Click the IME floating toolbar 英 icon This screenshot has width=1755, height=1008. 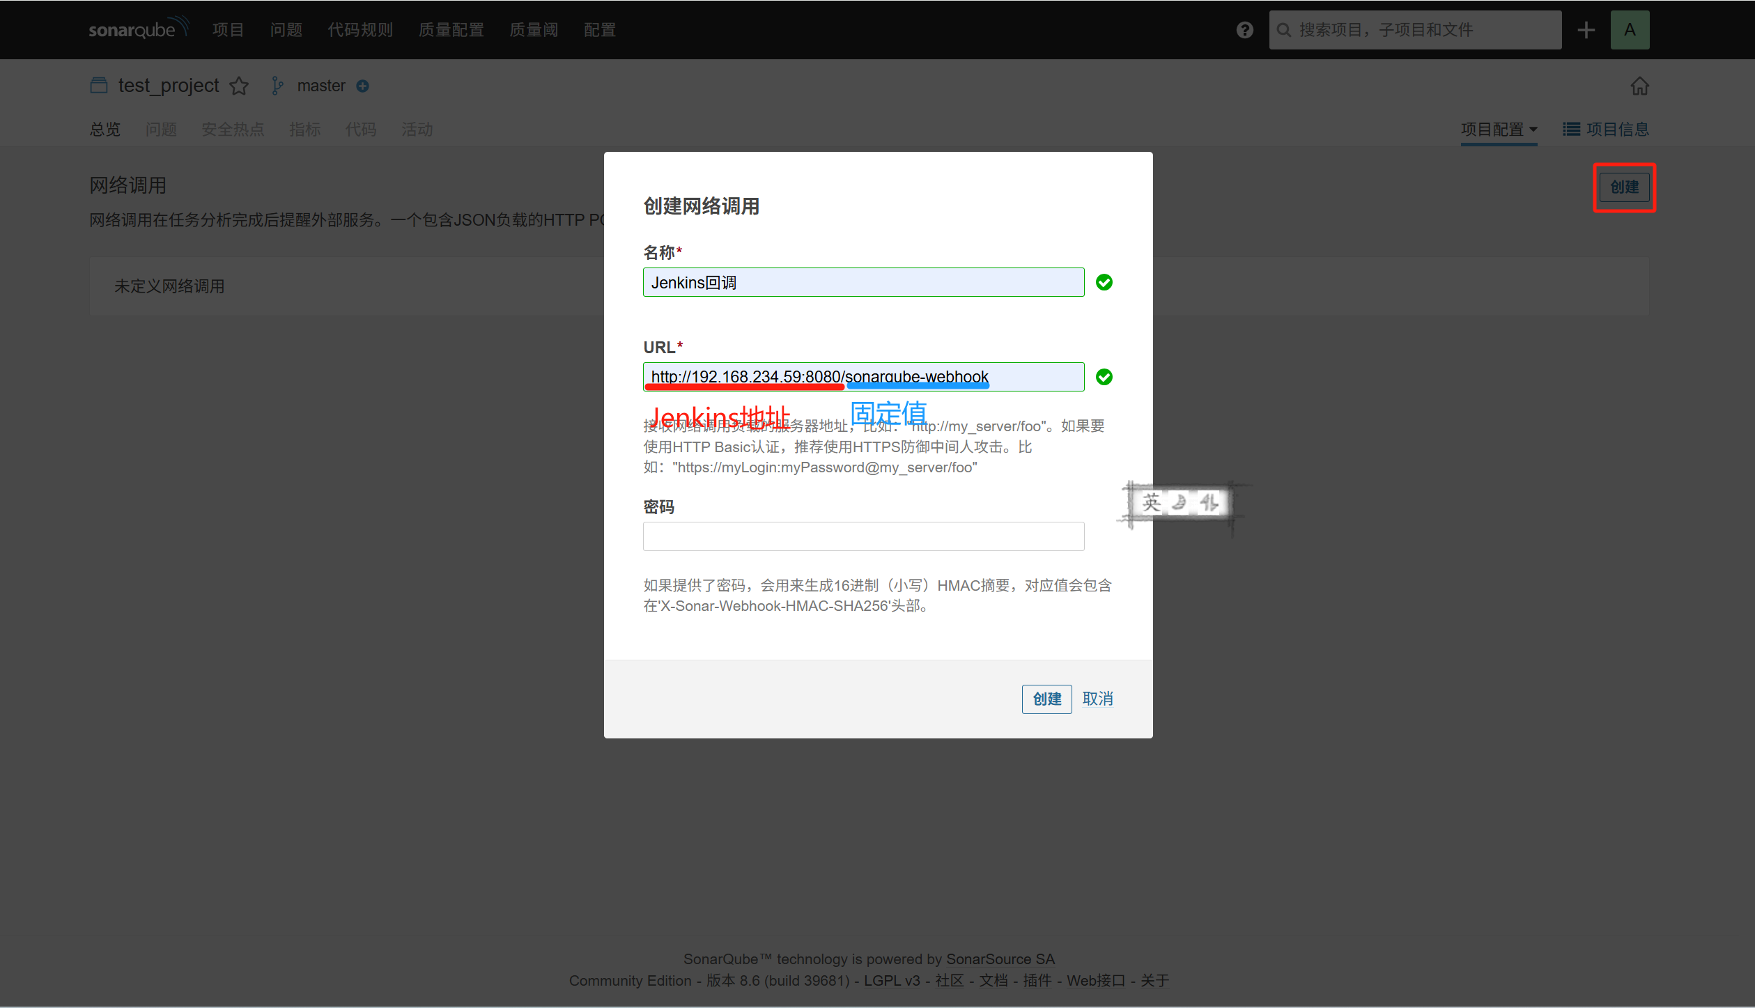click(1151, 503)
